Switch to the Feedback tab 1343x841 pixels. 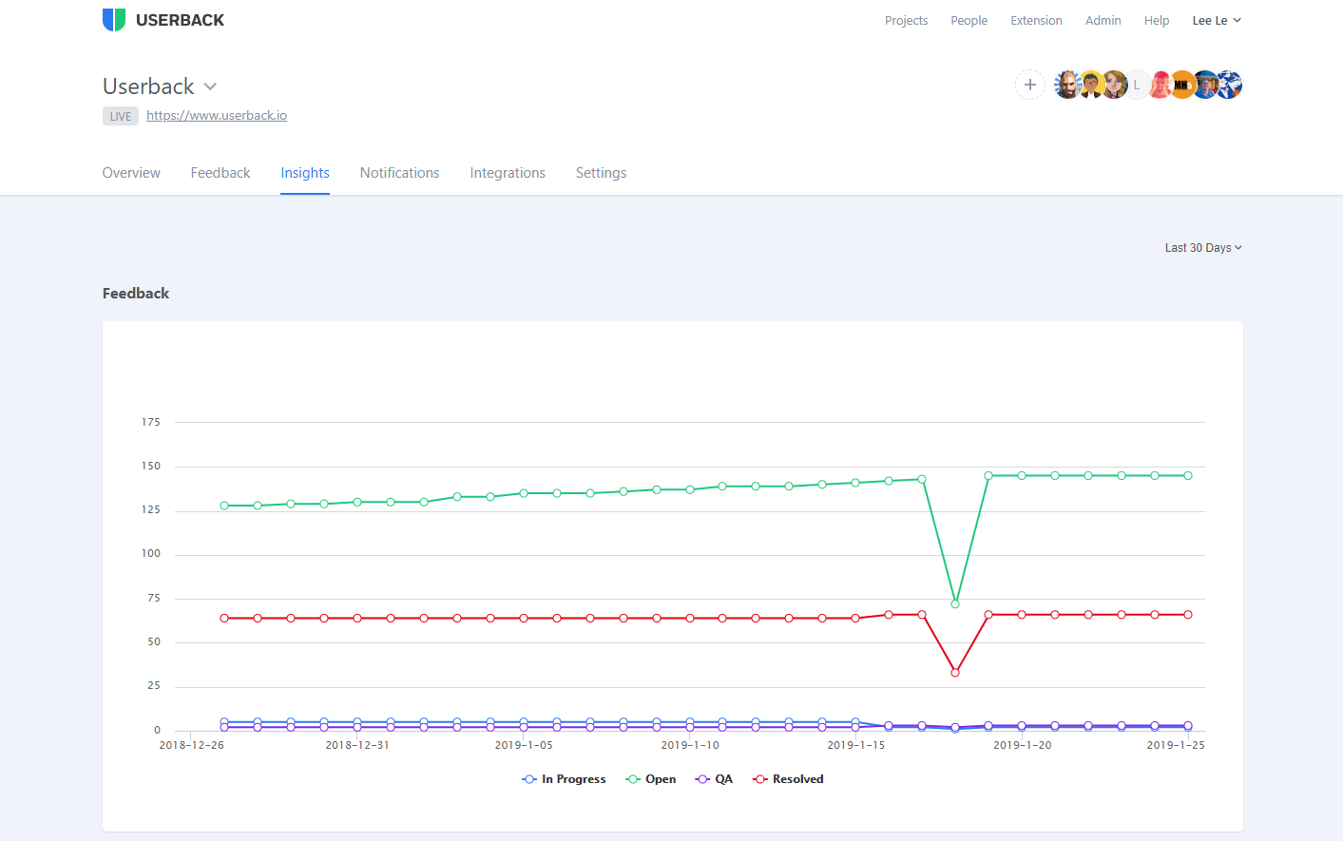pyautogui.click(x=221, y=173)
